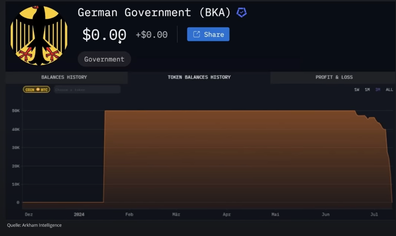
Task: Click the Government tag label
Action: click(x=104, y=59)
